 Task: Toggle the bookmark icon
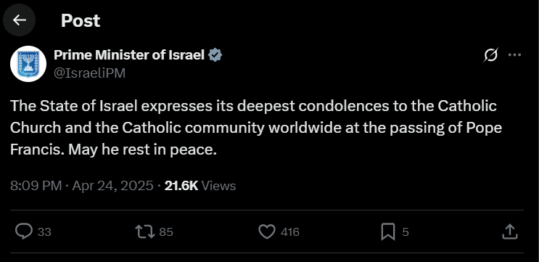(x=388, y=232)
